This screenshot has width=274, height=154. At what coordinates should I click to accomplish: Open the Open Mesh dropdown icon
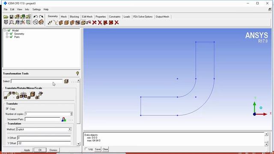23,17
